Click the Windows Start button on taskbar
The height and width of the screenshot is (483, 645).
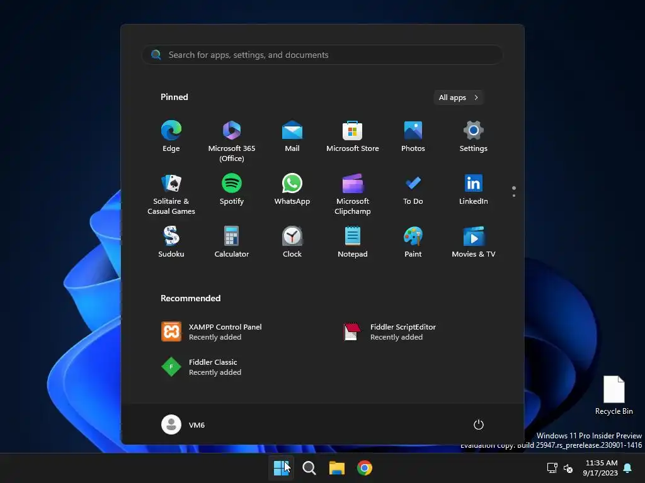[282, 468]
